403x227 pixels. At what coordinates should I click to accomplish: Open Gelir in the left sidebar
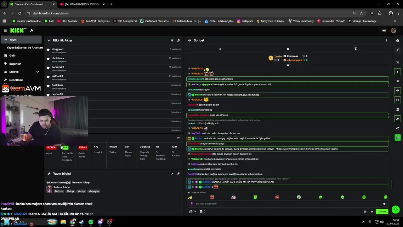pos(12,55)
